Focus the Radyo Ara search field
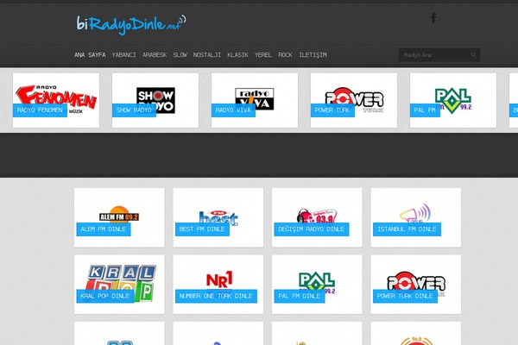 coord(439,55)
